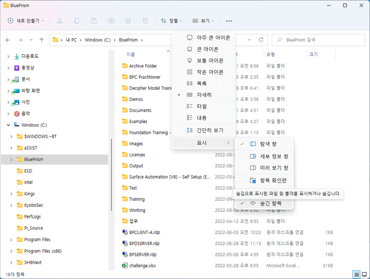This screenshot has width=370, height=279.
Task: Choose 아주 큰 아이콘 view option
Action: tap(203, 37)
